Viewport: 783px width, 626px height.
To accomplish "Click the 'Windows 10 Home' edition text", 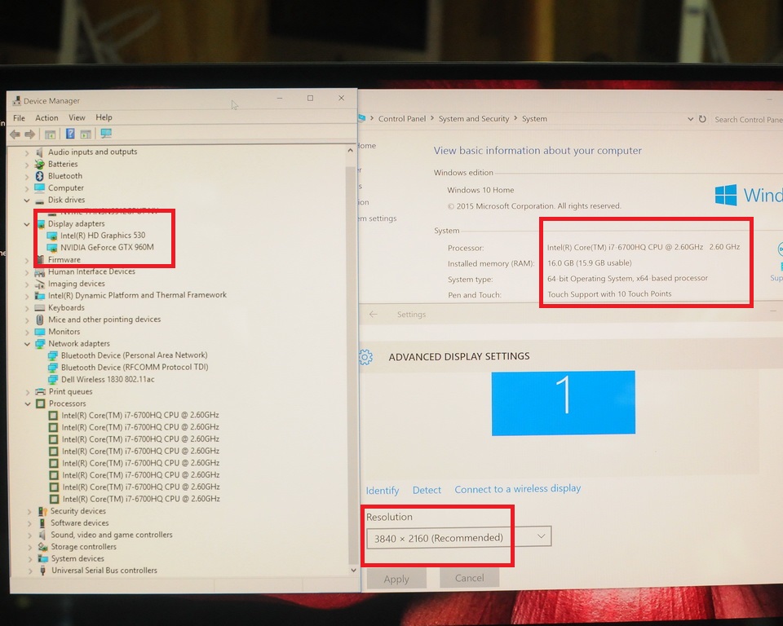I will click(x=480, y=190).
